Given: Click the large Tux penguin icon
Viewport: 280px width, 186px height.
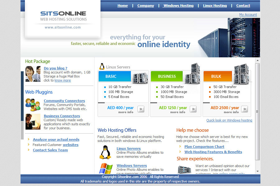Looking at the screenshot, I should point(105,152).
